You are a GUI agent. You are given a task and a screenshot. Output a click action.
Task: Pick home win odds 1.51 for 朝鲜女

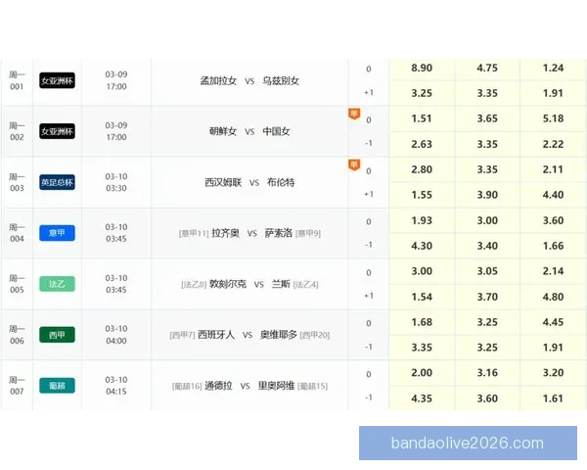422,118
